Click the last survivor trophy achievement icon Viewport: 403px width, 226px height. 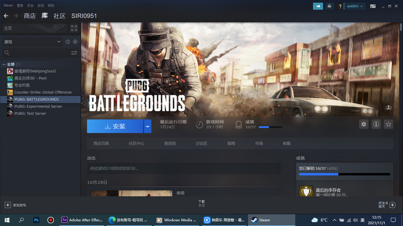pyautogui.click(x=306, y=191)
